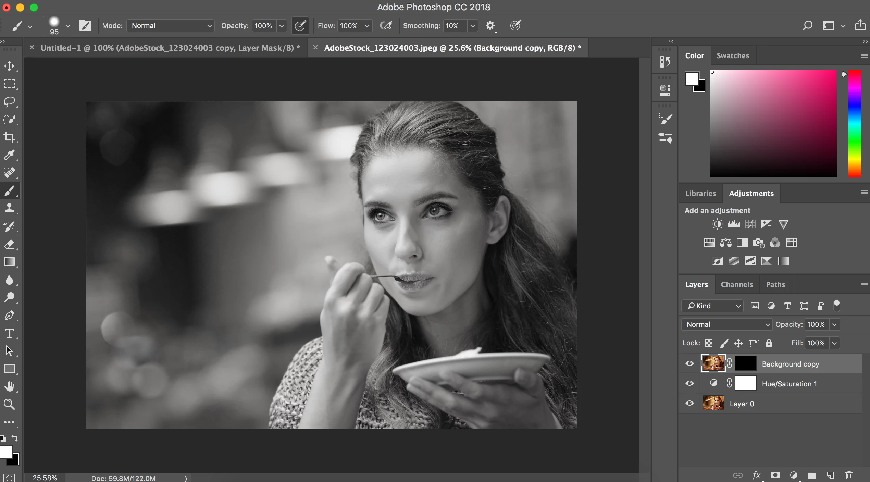
Task: Click the add layer mask icon
Action: tap(775, 475)
